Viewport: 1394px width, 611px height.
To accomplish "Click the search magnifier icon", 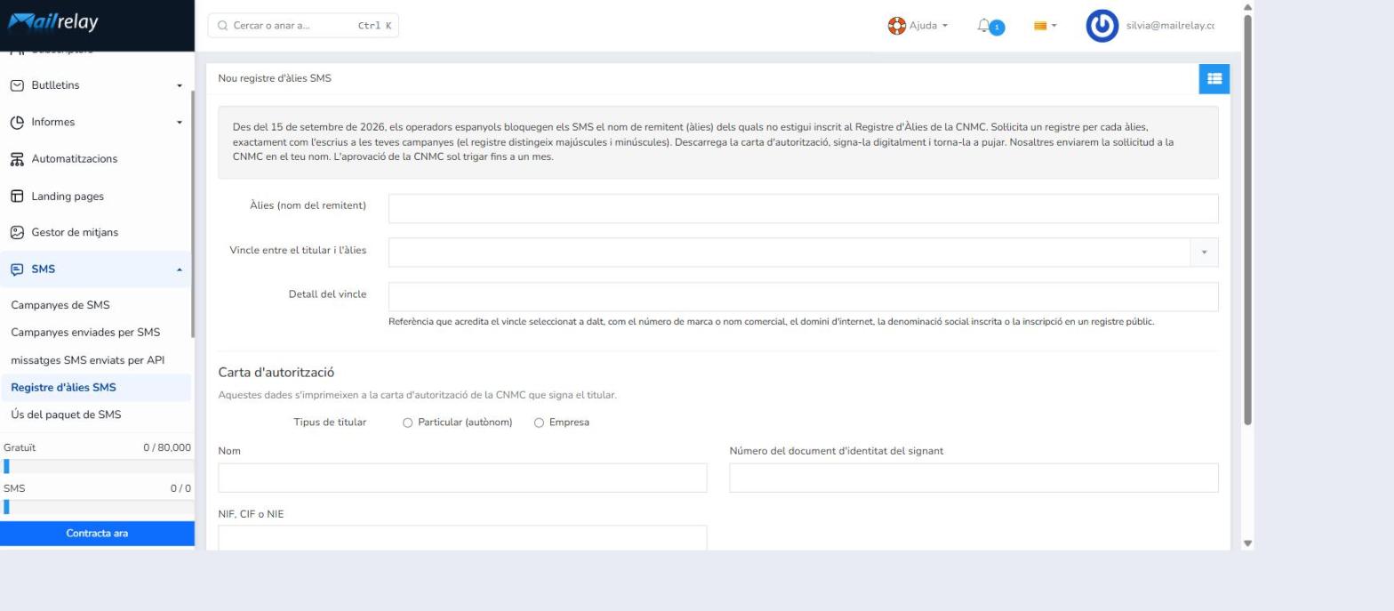I will (x=222, y=26).
